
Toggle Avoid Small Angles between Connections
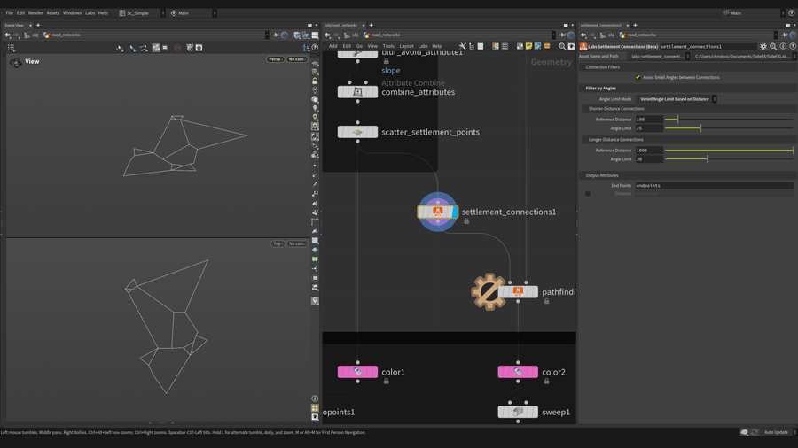[638, 77]
